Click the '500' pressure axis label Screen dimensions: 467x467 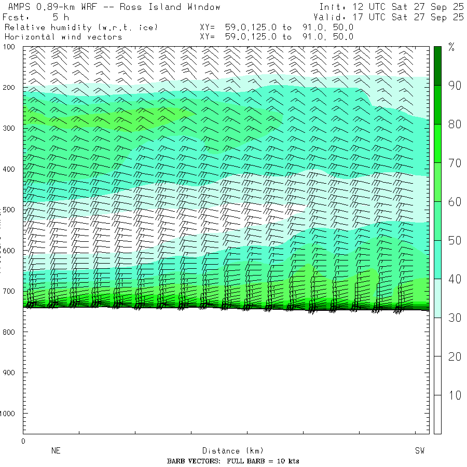click(9, 210)
